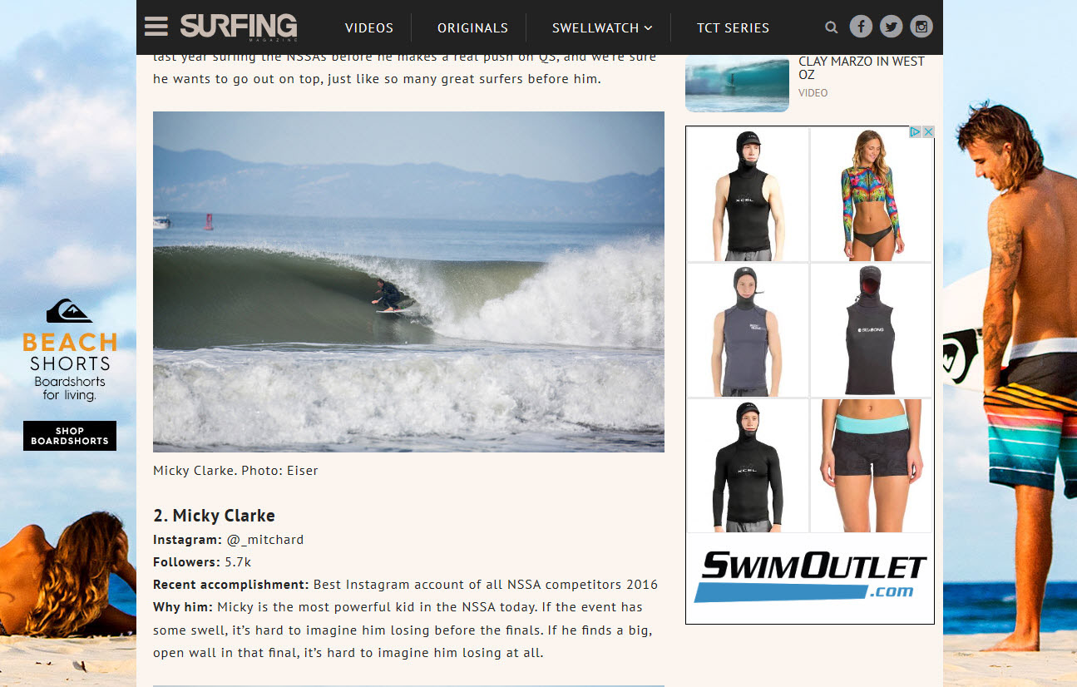Click the Micky Clarke barrel photo
The width and height of the screenshot is (1077, 687).
[x=408, y=282]
